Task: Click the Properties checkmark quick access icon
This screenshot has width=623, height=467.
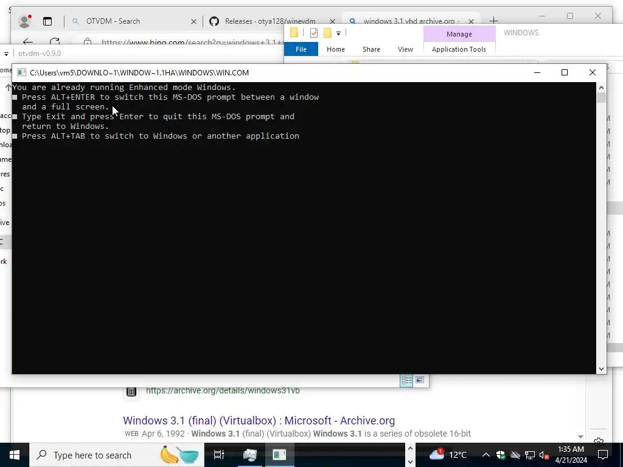Action: click(x=314, y=33)
